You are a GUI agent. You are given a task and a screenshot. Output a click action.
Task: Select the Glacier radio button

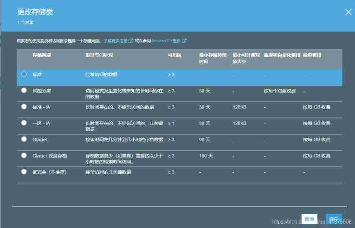coord(24,139)
